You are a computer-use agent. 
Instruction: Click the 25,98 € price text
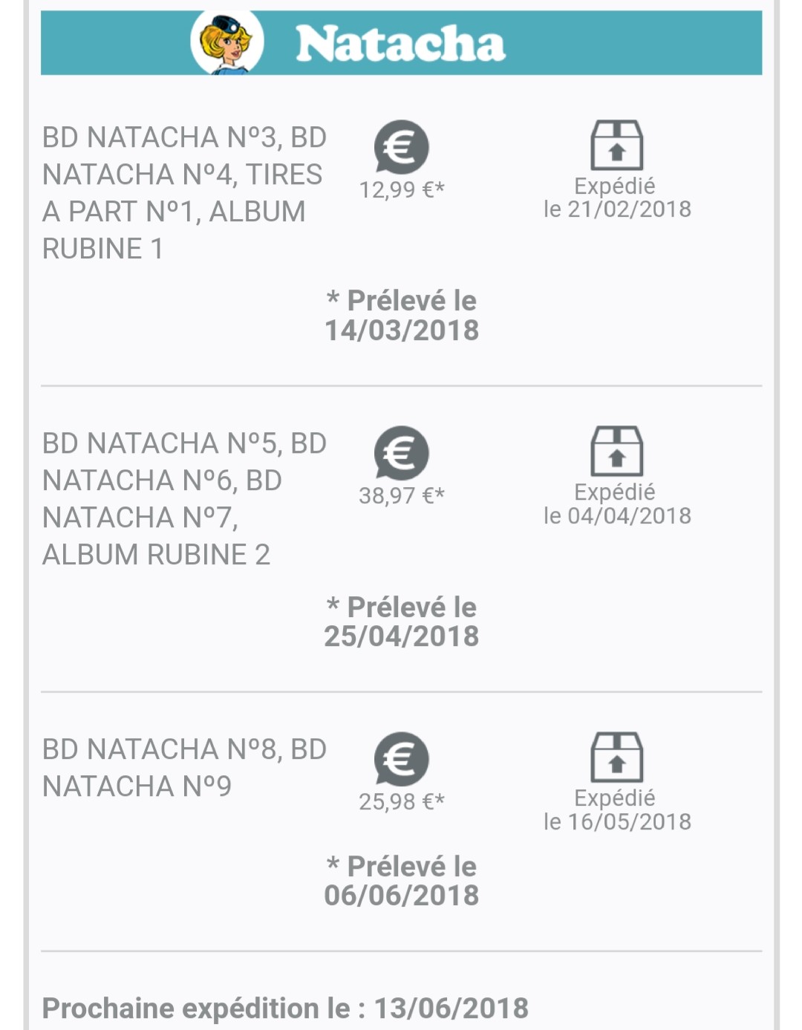[x=402, y=802]
